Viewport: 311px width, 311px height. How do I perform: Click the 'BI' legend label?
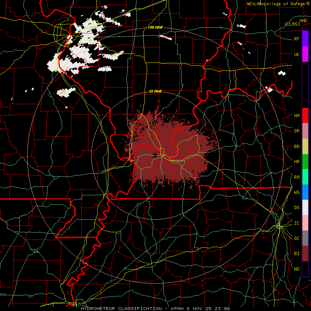point(297,254)
